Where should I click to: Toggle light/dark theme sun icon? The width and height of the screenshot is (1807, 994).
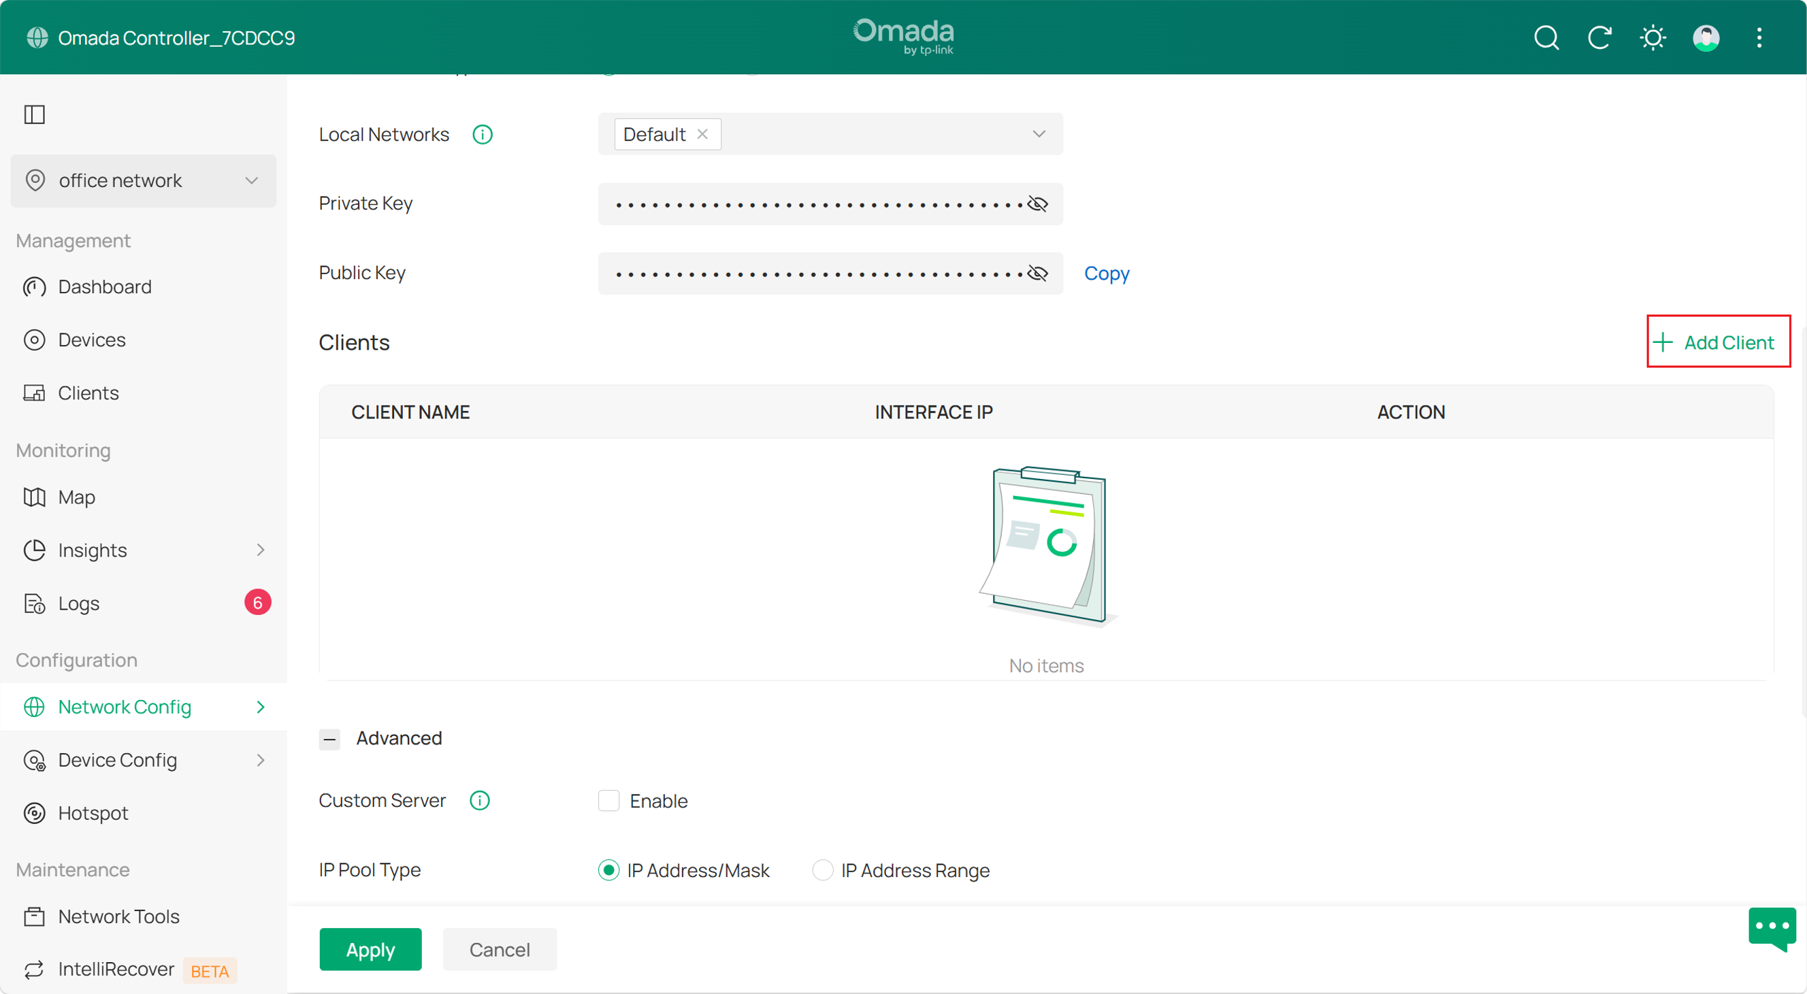[x=1653, y=37]
